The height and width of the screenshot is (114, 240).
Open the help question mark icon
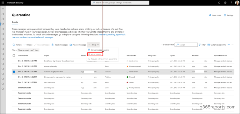point(231,3)
